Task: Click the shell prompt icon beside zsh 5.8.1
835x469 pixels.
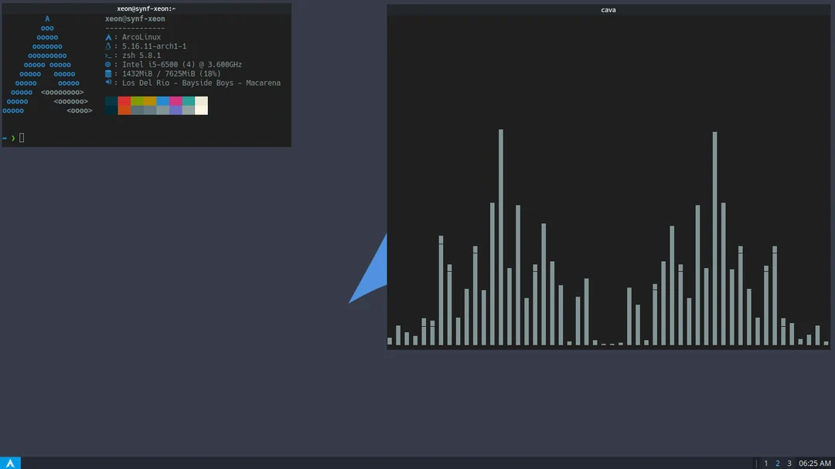Action: pyautogui.click(x=108, y=55)
